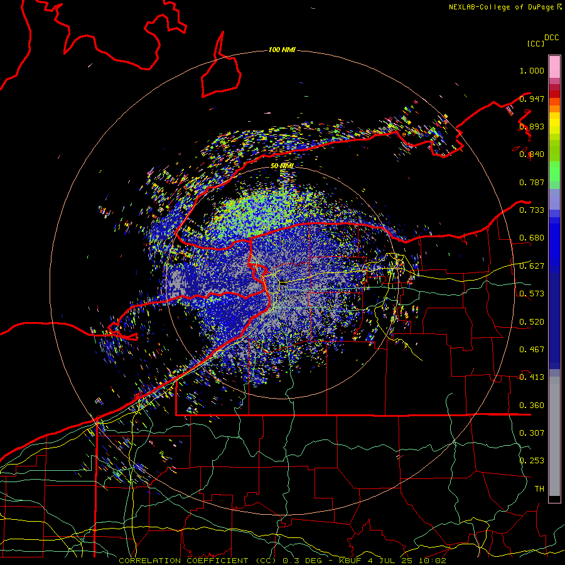Select the 0.893 legend value

(x=532, y=126)
